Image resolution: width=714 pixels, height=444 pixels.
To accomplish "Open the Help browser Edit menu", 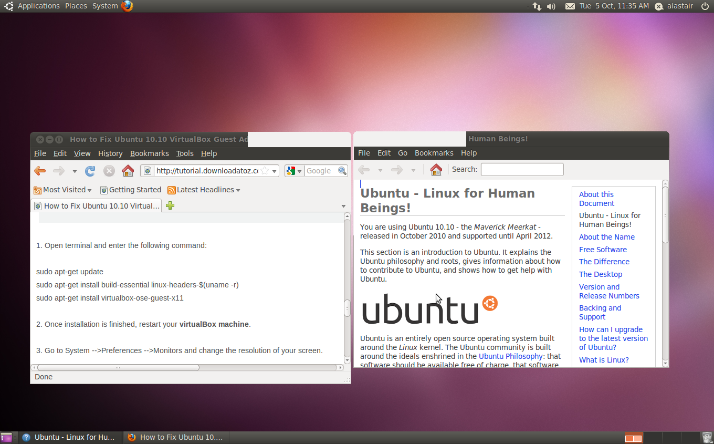I will tap(384, 153).
